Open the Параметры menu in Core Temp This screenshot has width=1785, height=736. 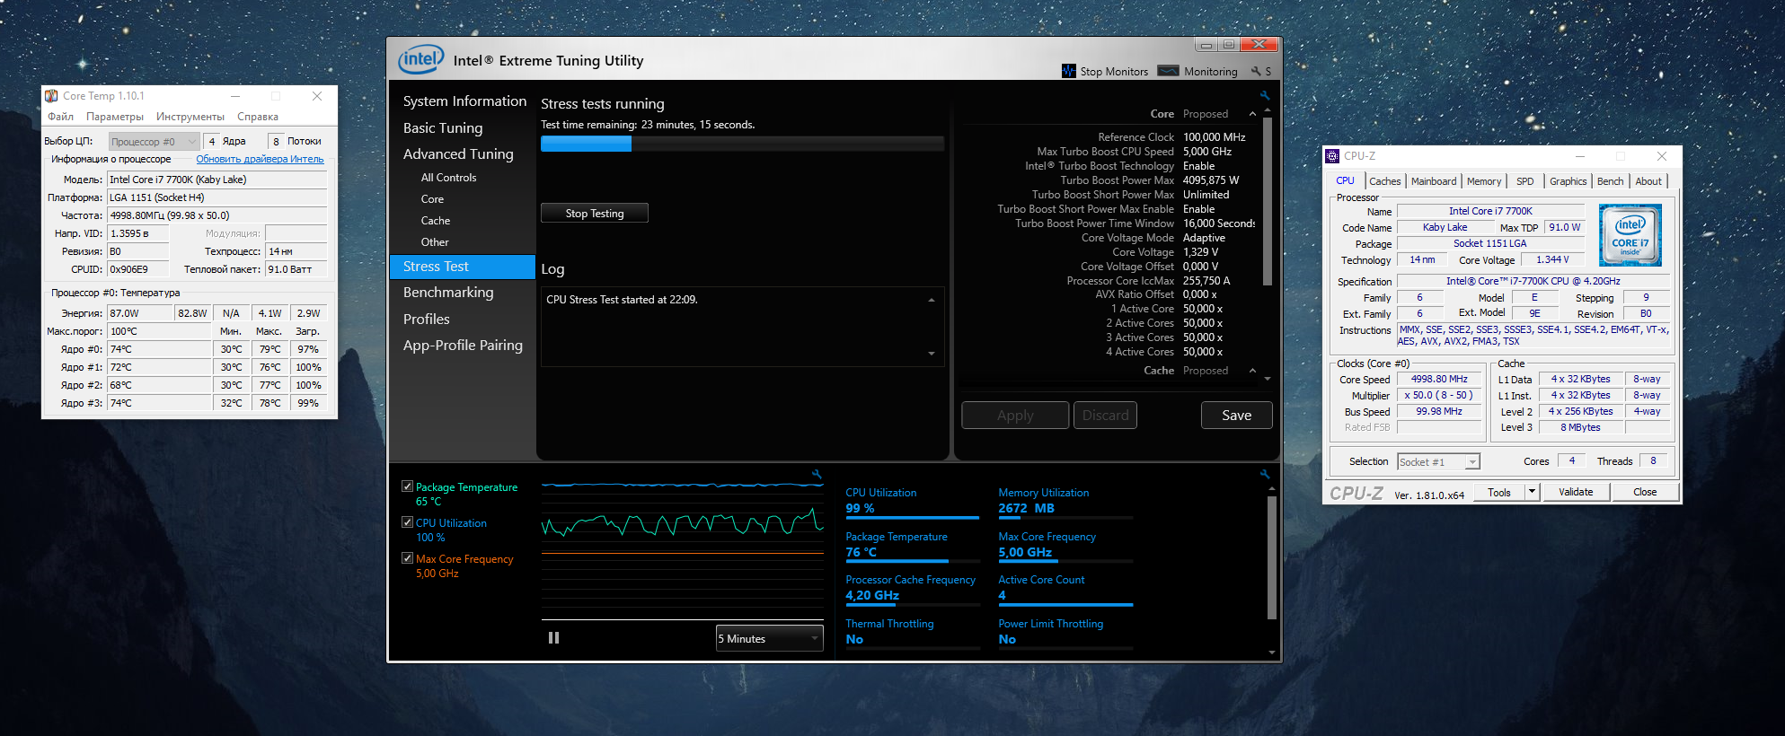click(x=115, y=117)
